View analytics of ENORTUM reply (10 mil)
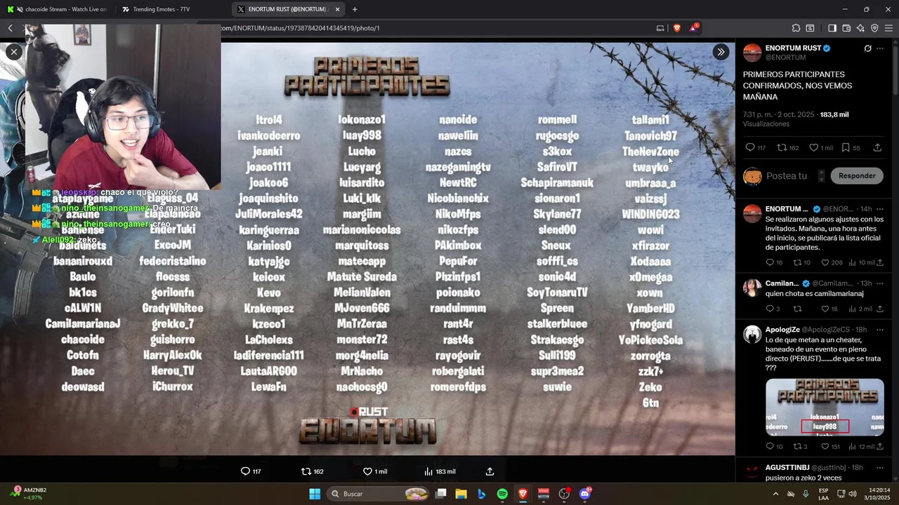This screenshot has width=899, height=505. (862, 262)
